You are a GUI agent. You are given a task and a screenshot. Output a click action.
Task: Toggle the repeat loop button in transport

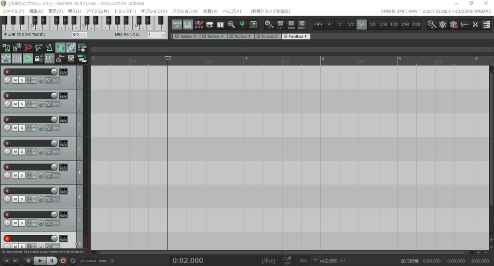[73, 261]
